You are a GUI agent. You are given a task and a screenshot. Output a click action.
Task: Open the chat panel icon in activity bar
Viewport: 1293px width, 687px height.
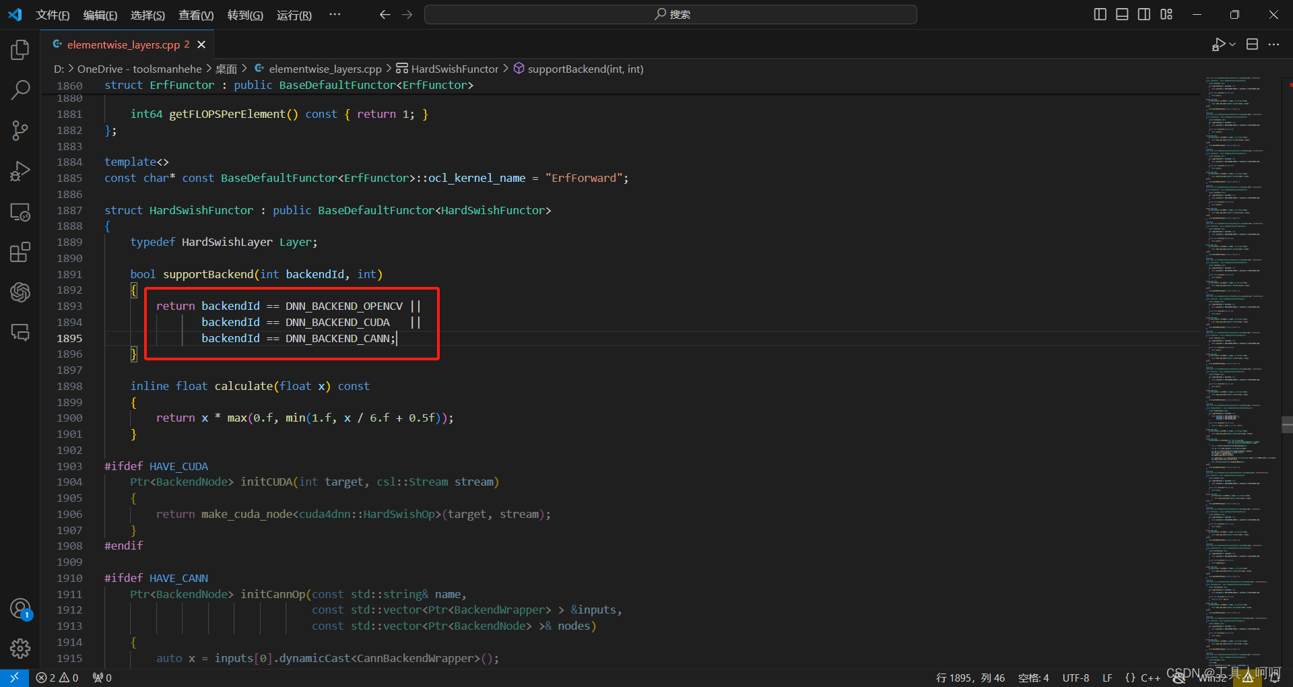pos(20,332)
